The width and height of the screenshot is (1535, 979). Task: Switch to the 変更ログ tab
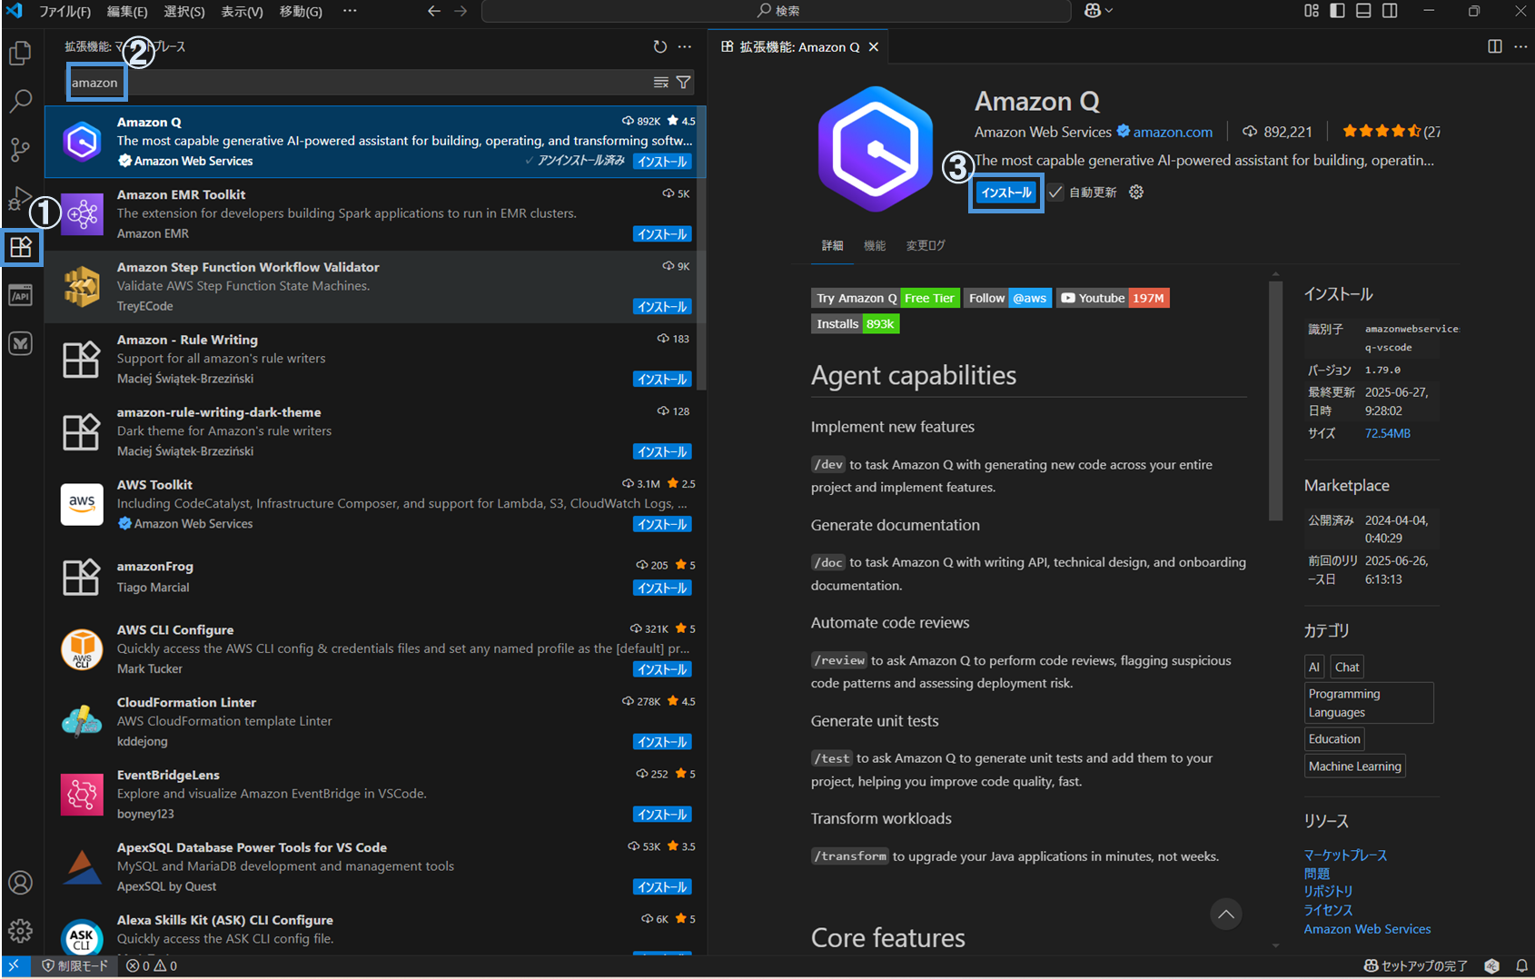(926, 245)
